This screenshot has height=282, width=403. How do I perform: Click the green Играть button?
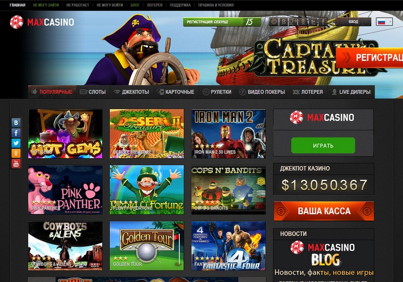tap(323, 146)
